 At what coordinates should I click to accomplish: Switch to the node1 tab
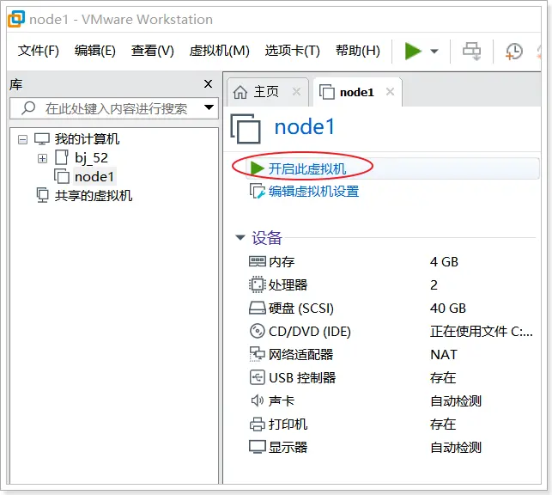(x=356, y=92)
